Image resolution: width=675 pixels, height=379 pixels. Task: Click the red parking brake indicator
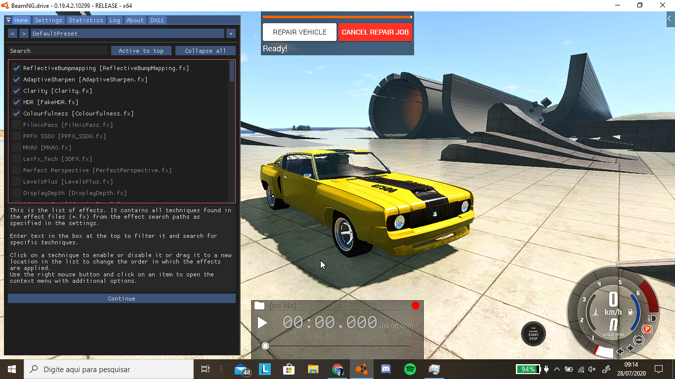[x=647, y=329]
